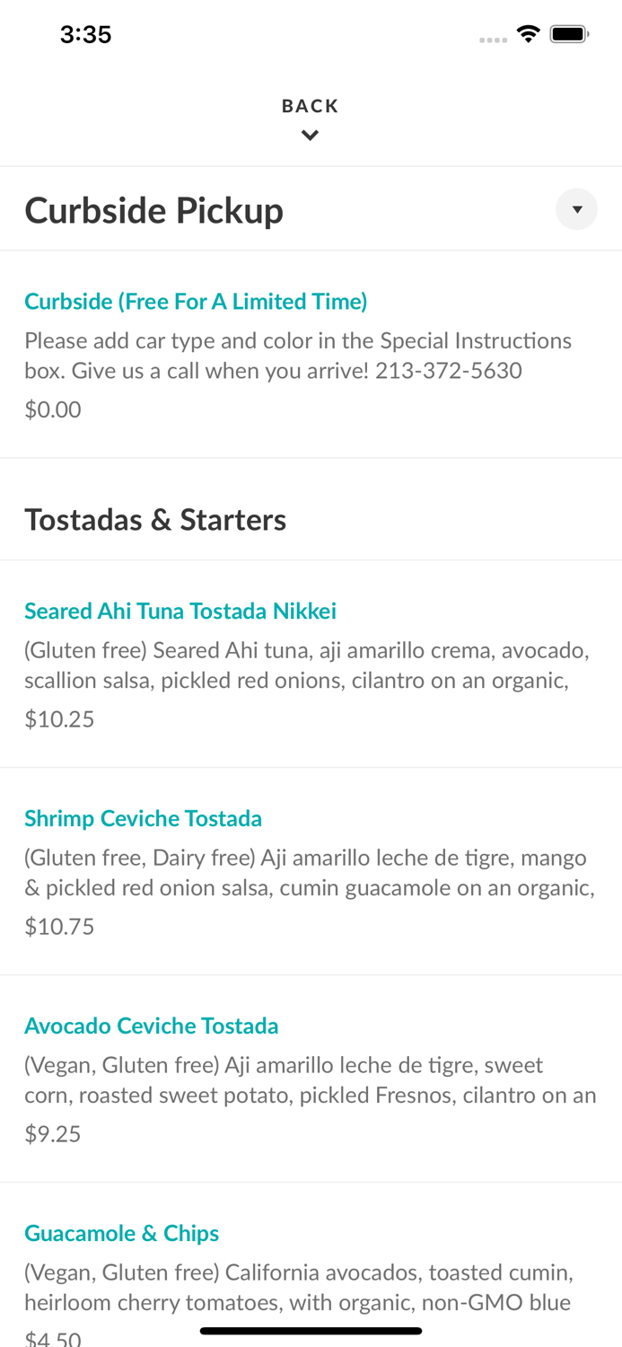Tap the Wi-Fi icon in status bar
Viewport: 622px width, 1347px height.
(x=529, y=32)
